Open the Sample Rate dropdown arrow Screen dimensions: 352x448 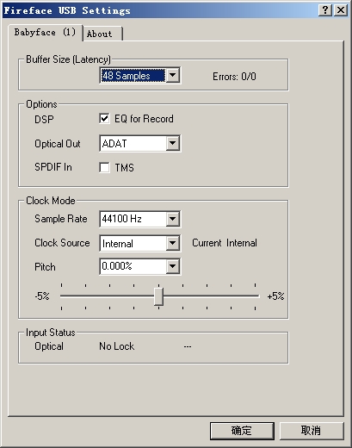click(173, 219)
